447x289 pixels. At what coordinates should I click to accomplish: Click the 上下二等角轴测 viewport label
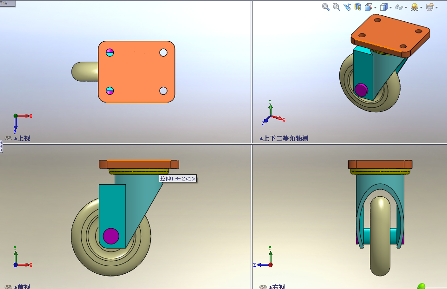285,138
